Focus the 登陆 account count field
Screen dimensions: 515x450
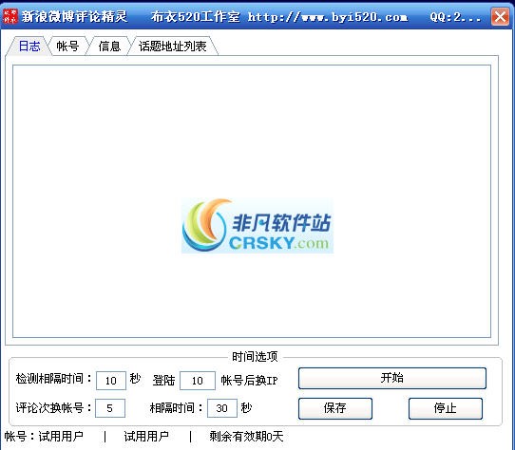click(x=198, y=381)
